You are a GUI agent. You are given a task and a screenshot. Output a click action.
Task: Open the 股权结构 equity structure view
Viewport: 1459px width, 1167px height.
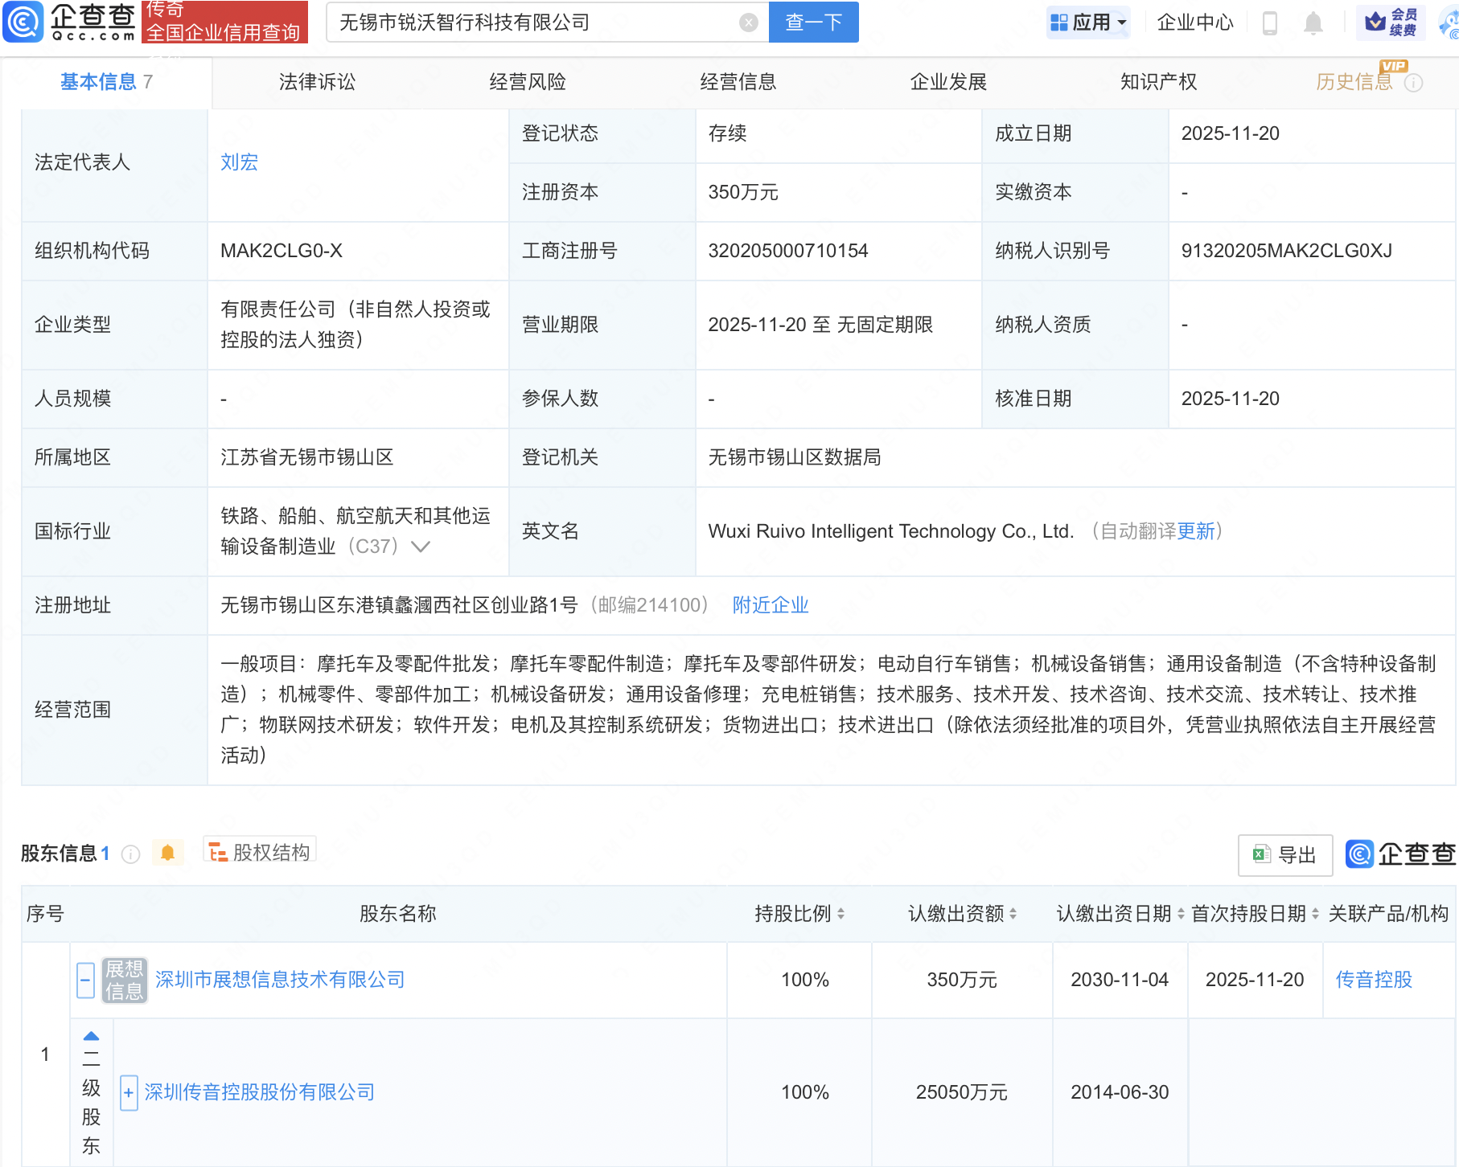[260, 852]
